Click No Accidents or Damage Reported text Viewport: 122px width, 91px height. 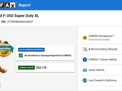click(48, 55)
